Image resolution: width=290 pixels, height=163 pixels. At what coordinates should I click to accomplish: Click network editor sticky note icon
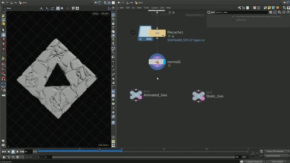click(269, 8)
